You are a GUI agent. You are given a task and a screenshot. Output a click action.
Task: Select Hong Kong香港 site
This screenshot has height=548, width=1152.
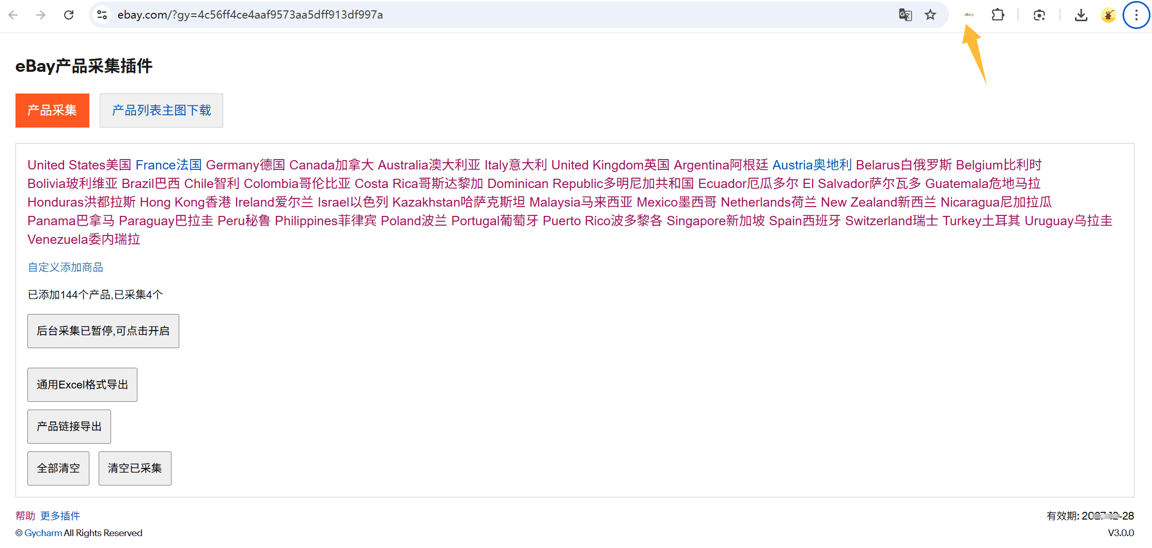(185, 202)
